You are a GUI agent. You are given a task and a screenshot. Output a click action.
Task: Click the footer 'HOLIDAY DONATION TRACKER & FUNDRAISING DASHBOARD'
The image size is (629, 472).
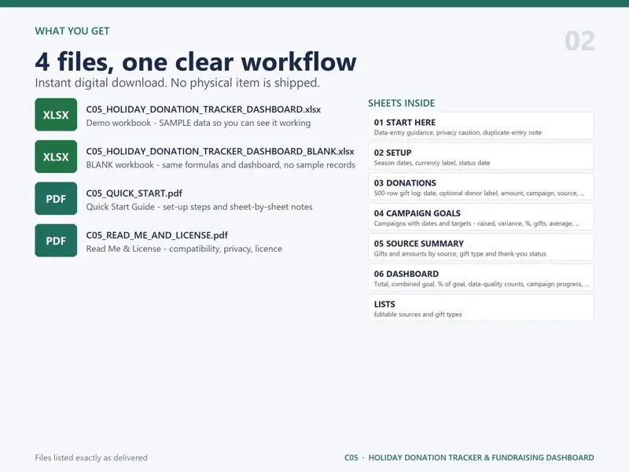[x=481, y=458]
